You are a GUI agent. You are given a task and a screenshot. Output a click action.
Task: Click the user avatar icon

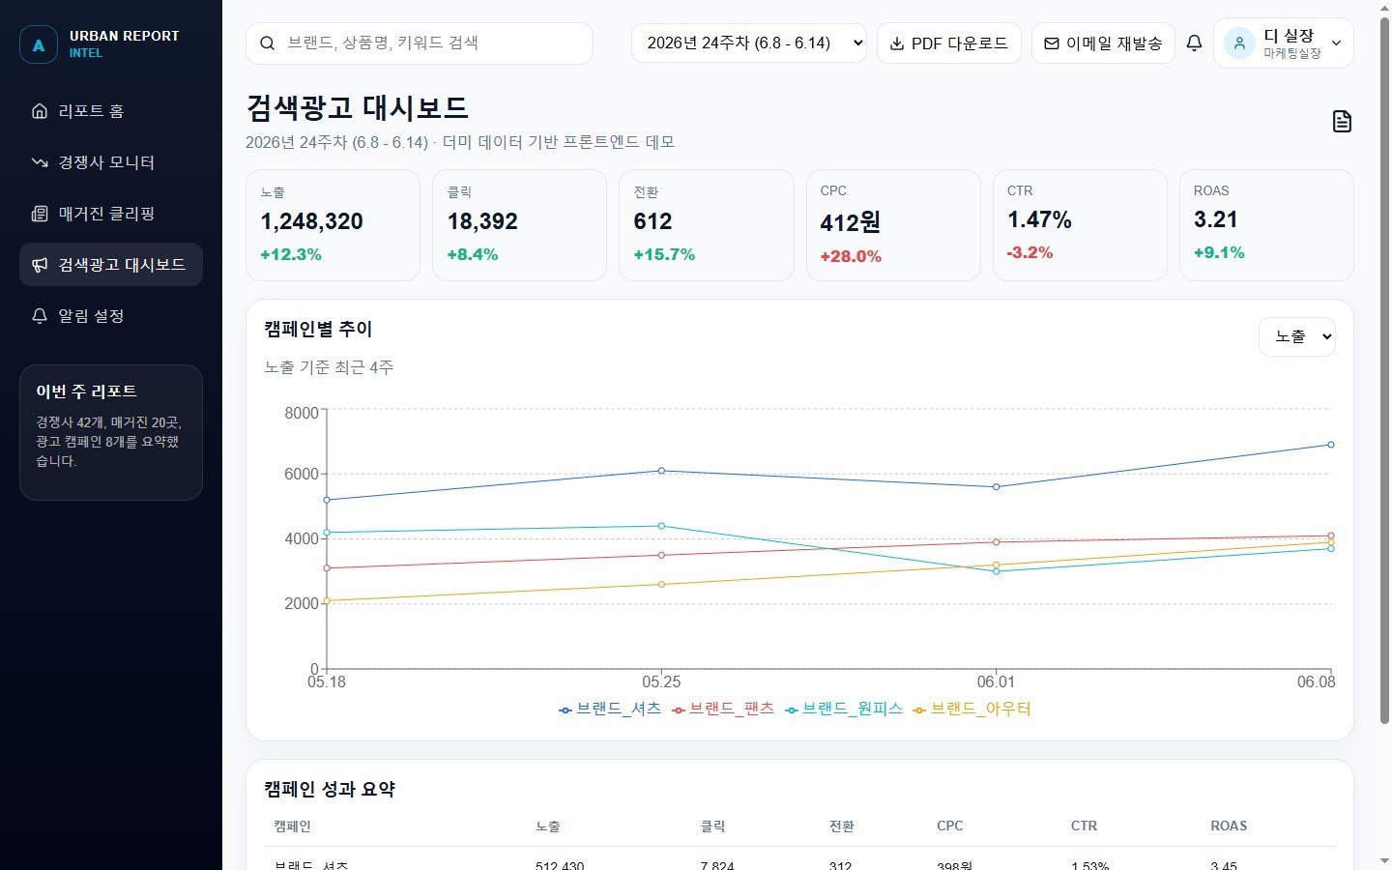pyautogui.click(x=1239, y=43)
